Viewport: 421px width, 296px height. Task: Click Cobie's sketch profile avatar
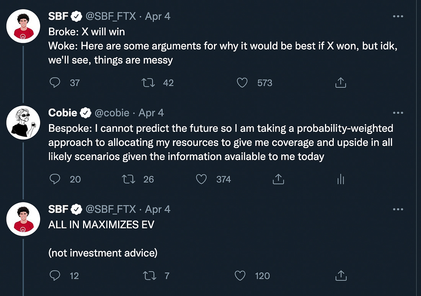coord(23,123)
